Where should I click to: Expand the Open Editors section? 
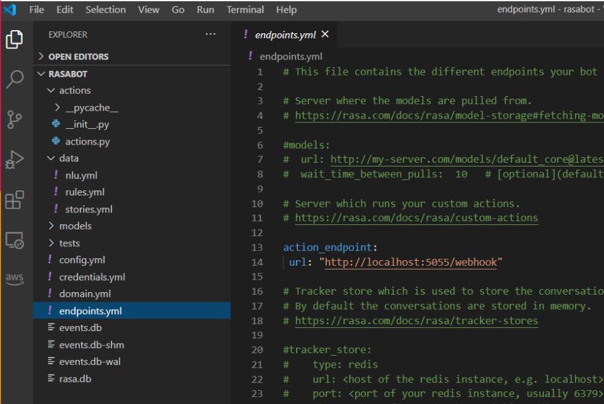click(41, 56)
